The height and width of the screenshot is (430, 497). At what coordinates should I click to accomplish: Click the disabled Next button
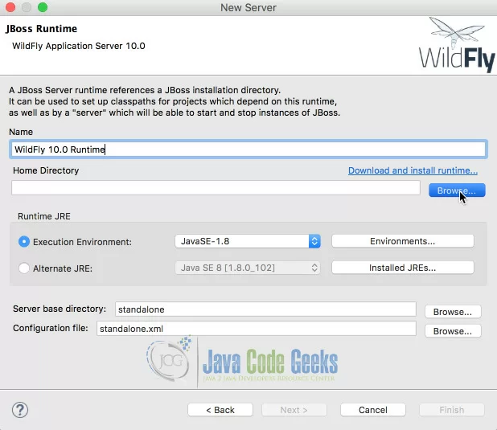[294, 410]
